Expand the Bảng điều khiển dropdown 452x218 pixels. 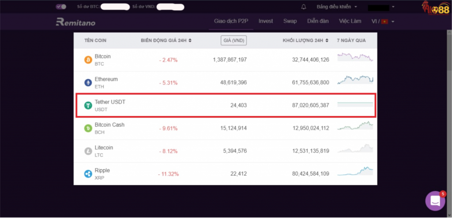click(337, 7)
